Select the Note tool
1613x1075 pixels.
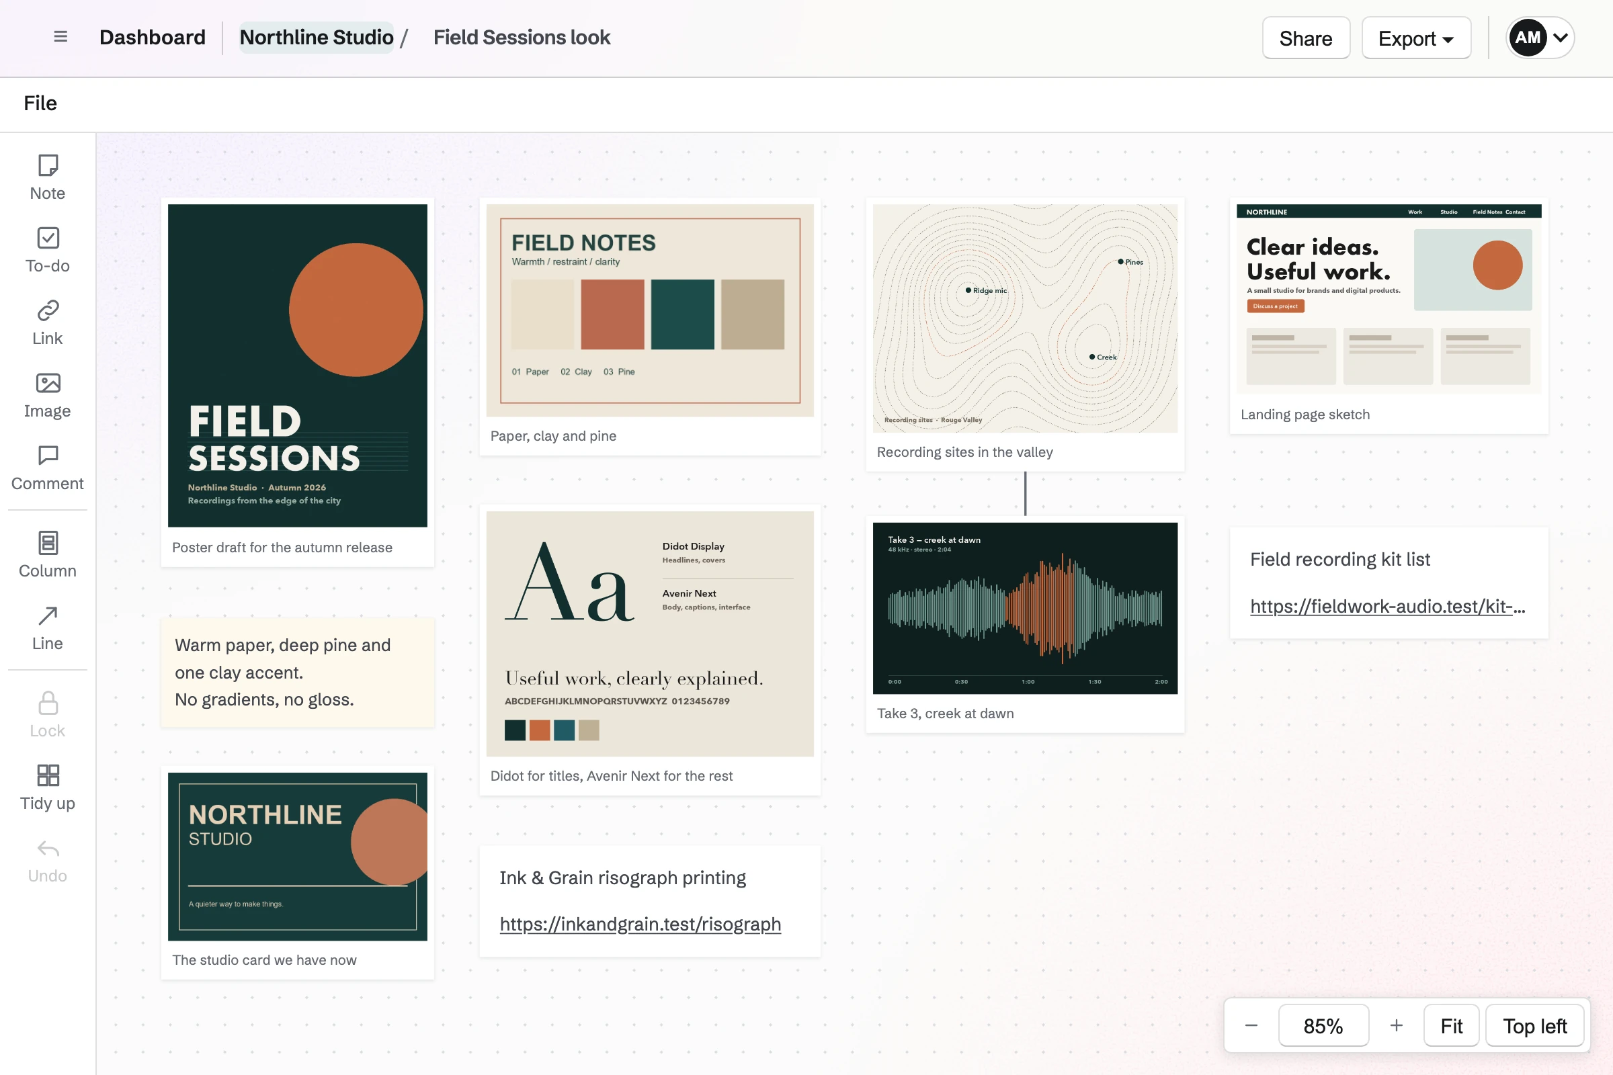pos(47,177)
